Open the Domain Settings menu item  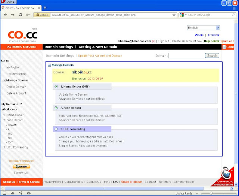point(59,47)
